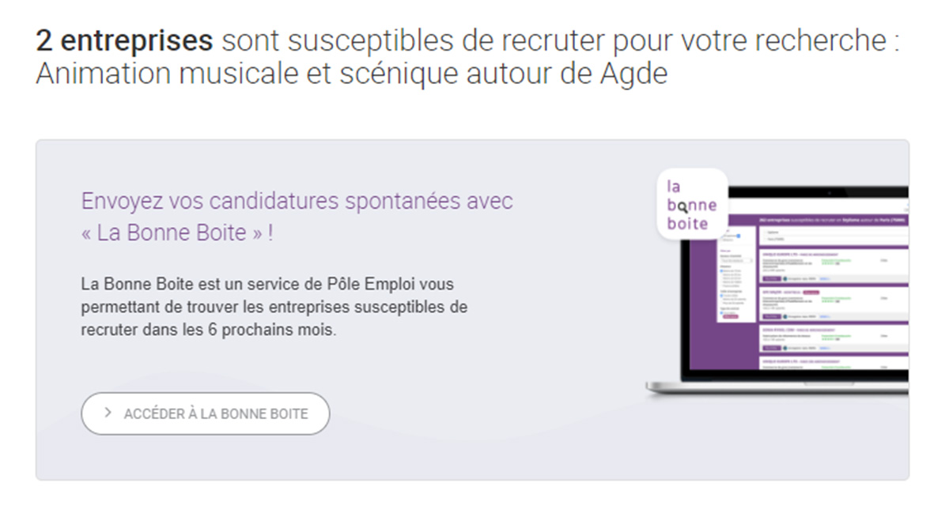This screenshot has height=525, width=949.
Task: Click the magnifier glass in the bonne logo
Action: 683,206
